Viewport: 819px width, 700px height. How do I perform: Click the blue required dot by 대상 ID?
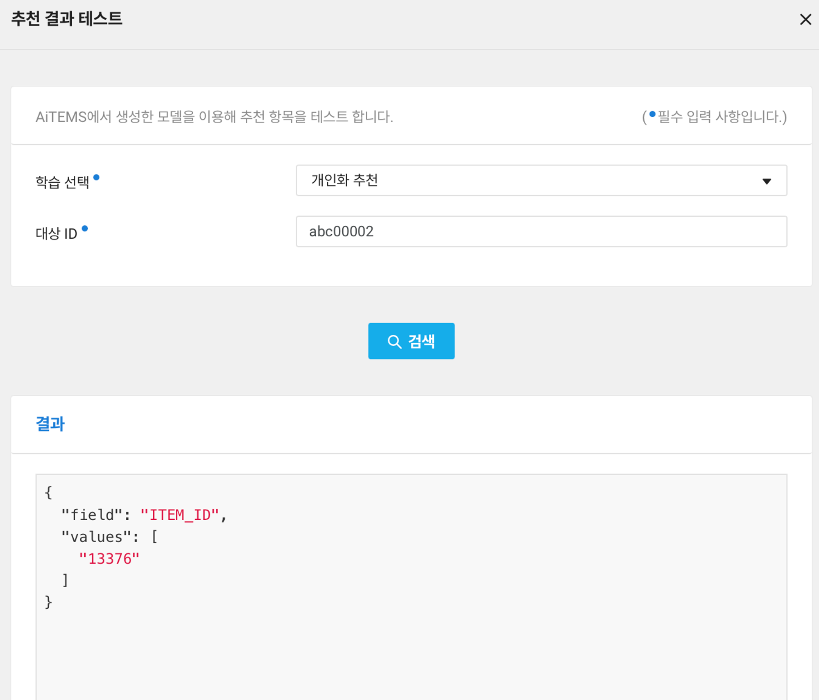[85, 229]
